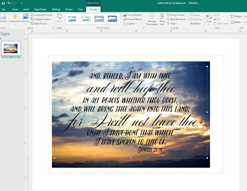
Task: Open the Mailings tab
Action: tap(56, 9)
